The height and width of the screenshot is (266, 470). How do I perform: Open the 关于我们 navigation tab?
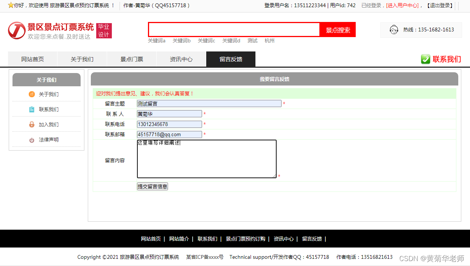coord(82,59)
